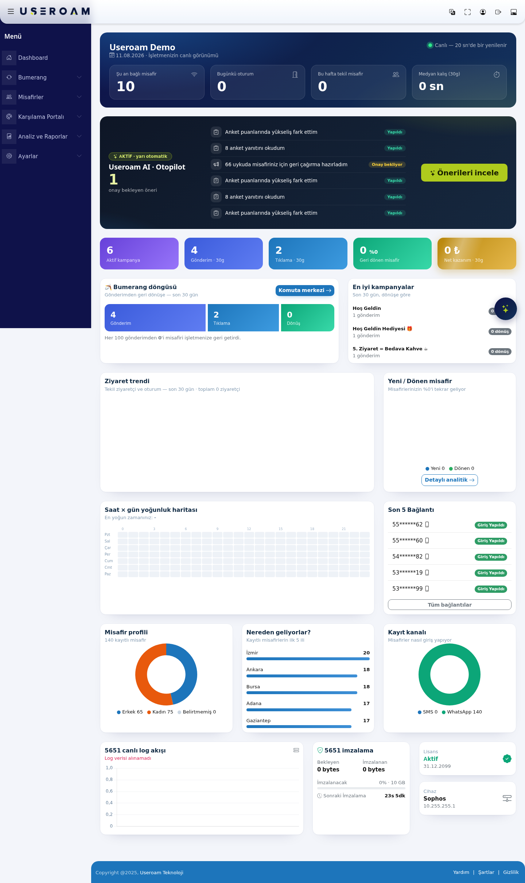This screenshot has width=525, height=883.
Task: Click the boomerang icon beside Bumerang döngüsü
Action: pos(108,287)
